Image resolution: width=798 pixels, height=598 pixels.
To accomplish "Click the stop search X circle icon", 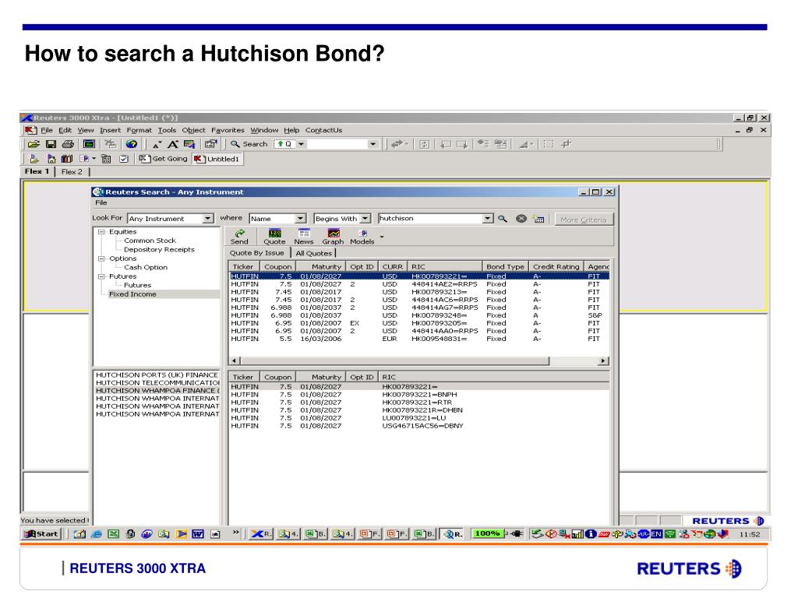I will [521, 219].
